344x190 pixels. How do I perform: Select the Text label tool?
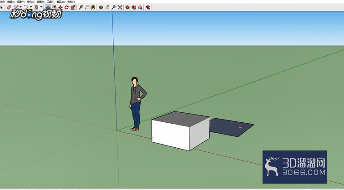87,7
